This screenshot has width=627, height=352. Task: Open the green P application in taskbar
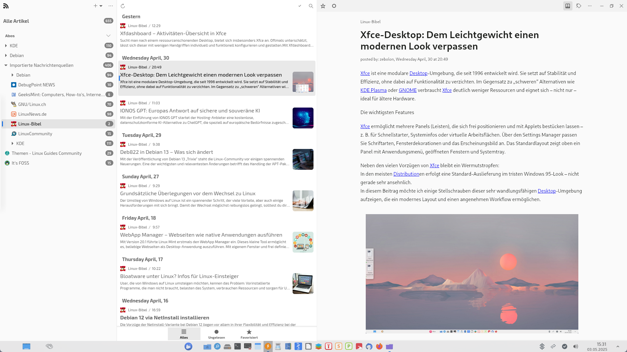[x=349, y=346]
